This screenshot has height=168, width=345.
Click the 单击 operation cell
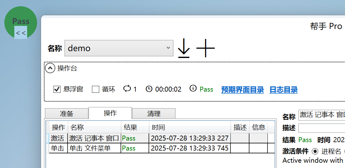click(58, 148)
